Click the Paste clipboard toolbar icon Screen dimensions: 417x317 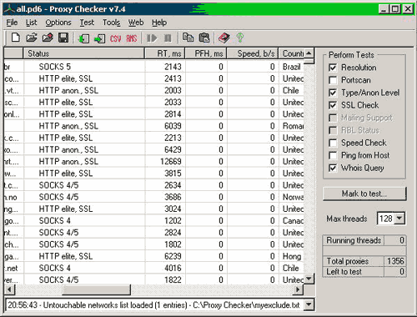pyautogui.click(x=204, y=38)
